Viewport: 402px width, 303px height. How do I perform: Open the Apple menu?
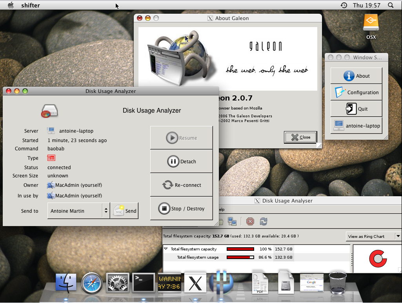[x=11, y=5]
